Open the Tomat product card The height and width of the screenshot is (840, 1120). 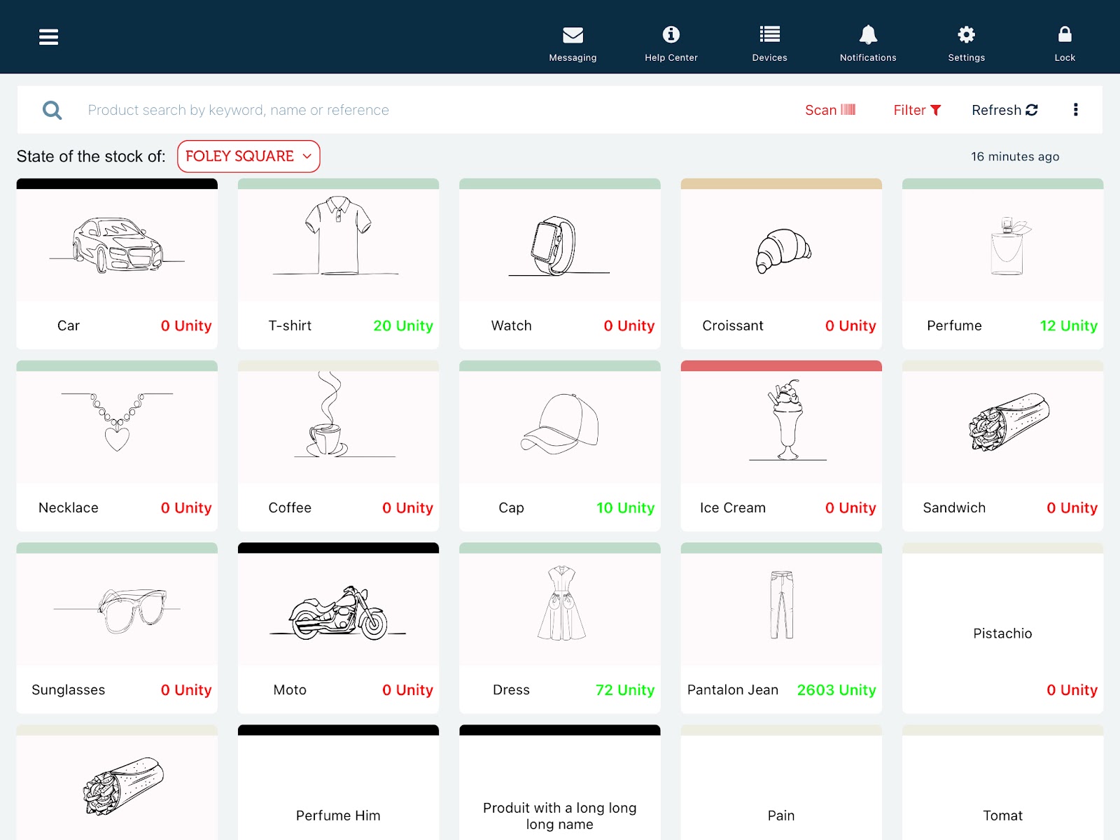1002,783
